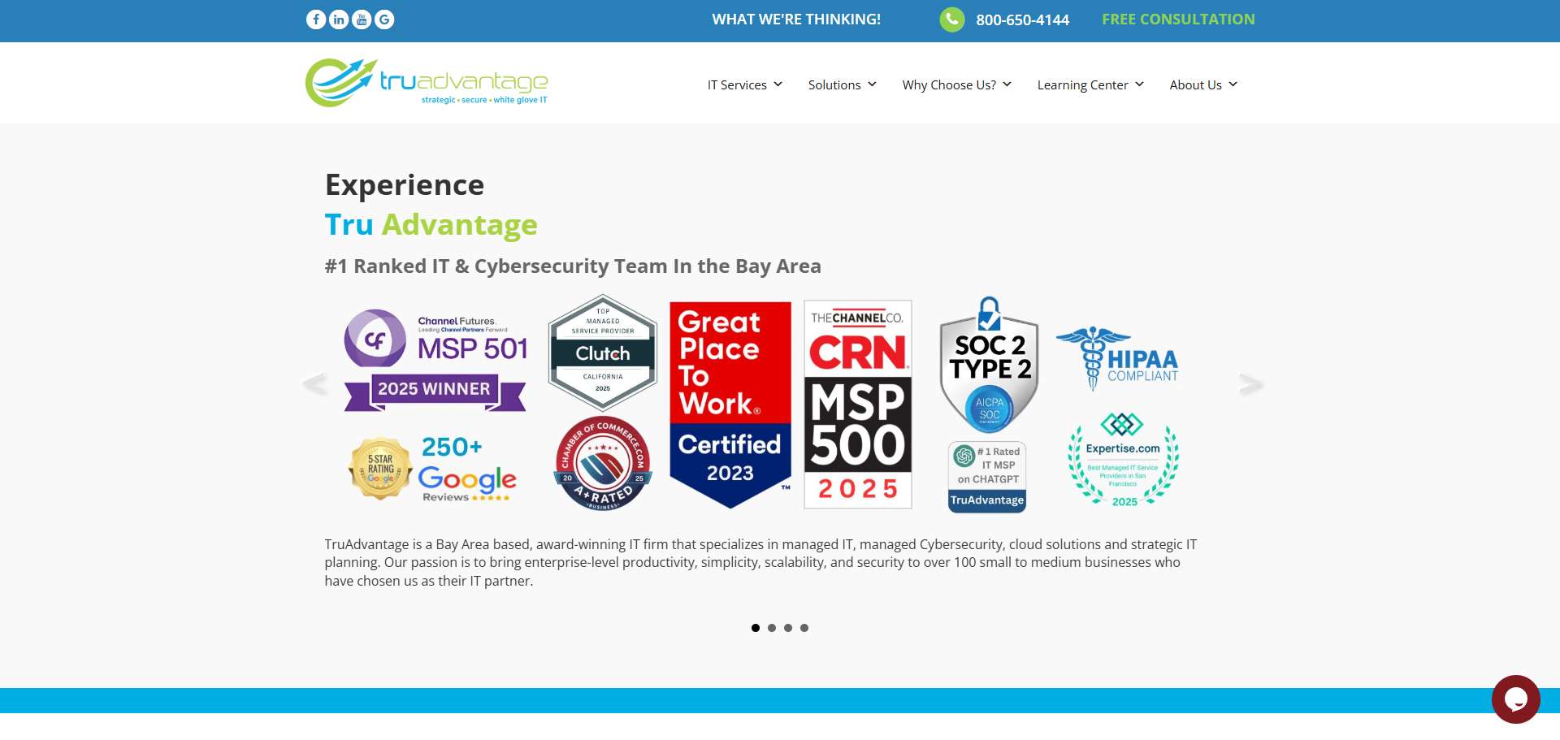Open the YouTube social icon
This screenshot has height=740, width=1560.
(x=362, y=19)
